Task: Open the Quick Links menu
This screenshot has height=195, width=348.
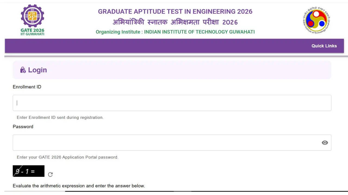Action: [324, 46]
